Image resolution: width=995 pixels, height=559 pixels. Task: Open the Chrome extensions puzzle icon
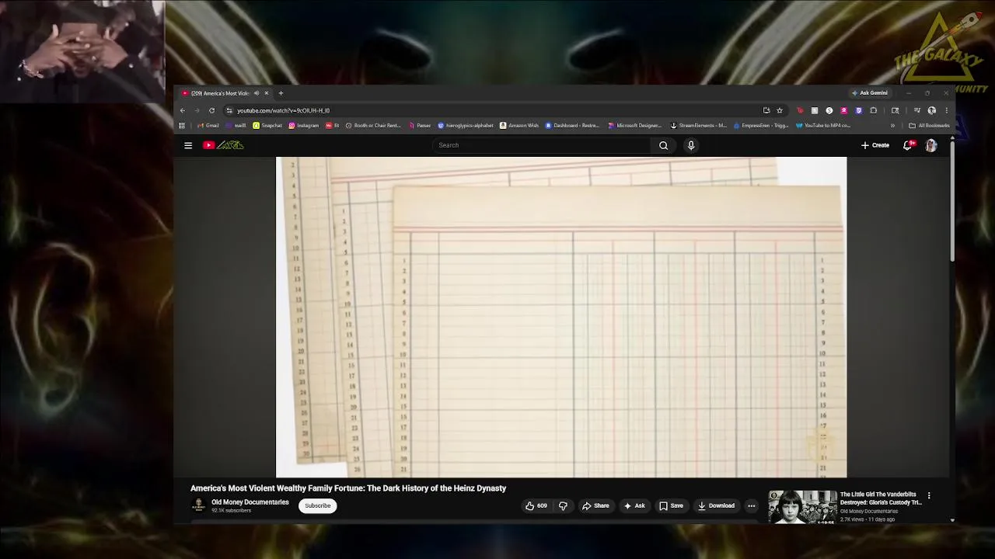click(873, 110)
